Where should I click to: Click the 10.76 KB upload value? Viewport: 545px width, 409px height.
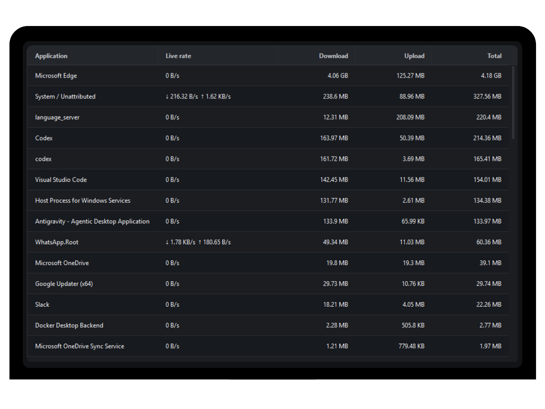pyautogui.click(x=413, y=284)
